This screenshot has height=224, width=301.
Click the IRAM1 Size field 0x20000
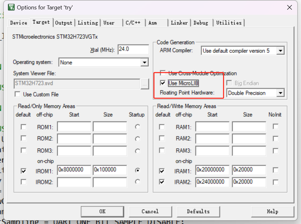249,170
